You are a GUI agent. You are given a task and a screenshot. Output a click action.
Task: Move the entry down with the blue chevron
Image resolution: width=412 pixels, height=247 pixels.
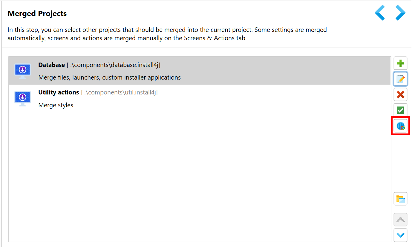pos(400,235)
